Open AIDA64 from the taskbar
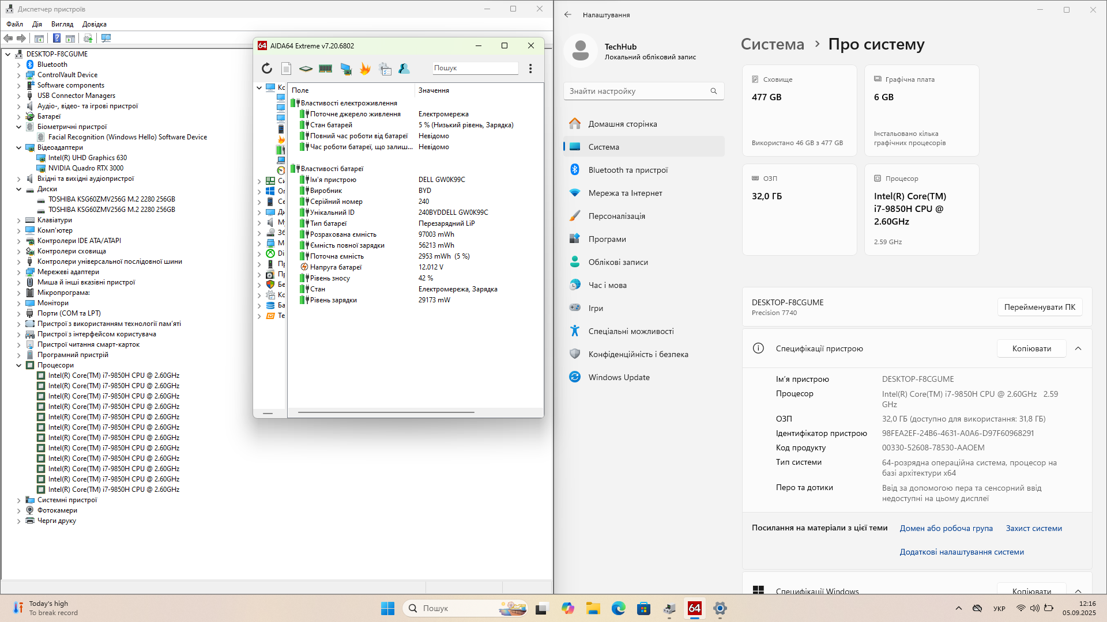 point(695,608)
